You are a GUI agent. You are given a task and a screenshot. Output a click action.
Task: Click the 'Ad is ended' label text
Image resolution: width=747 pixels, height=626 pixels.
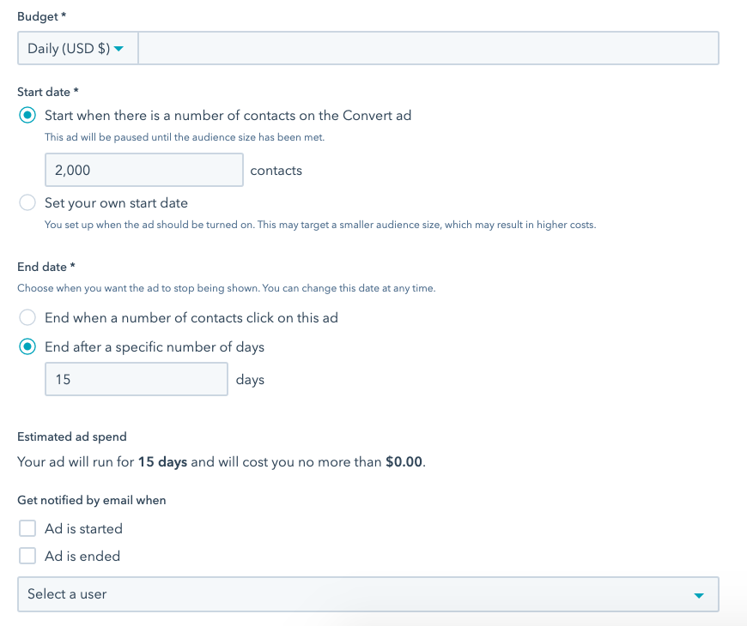click(x=82, y=556)
